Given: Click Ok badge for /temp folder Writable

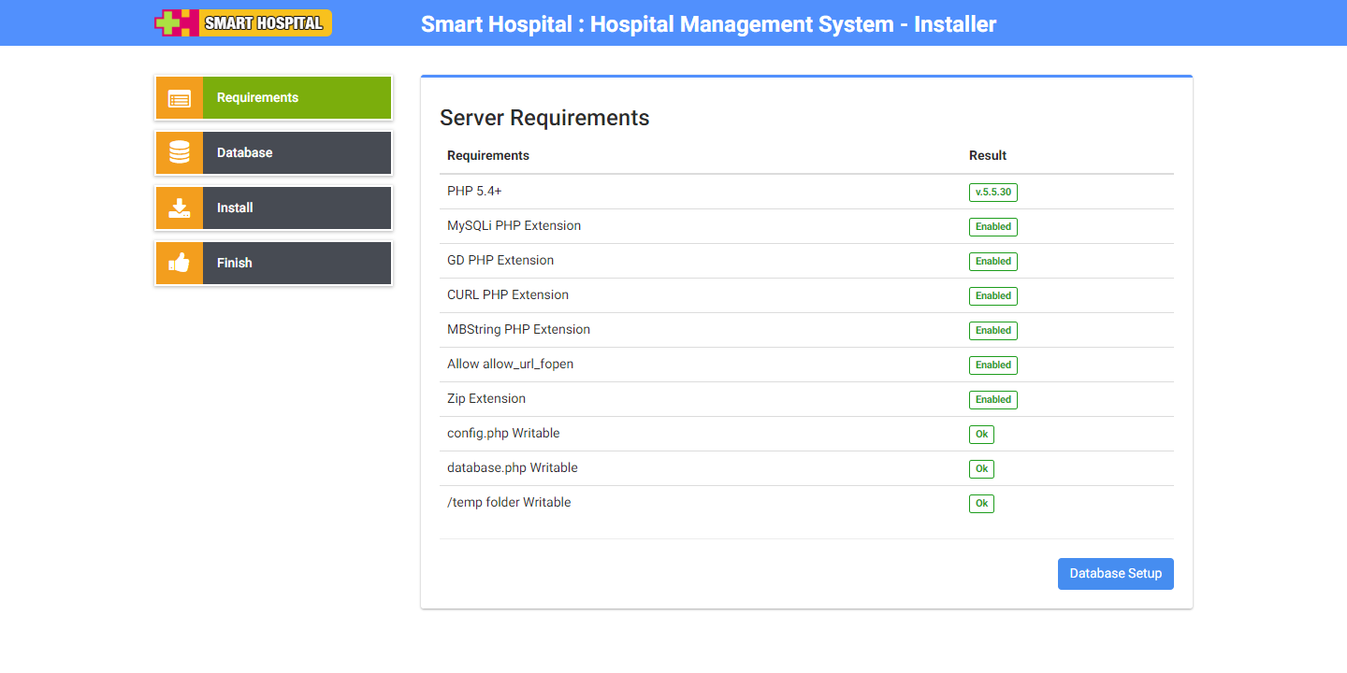Looking at the screenshot, I should click(981, 504).
